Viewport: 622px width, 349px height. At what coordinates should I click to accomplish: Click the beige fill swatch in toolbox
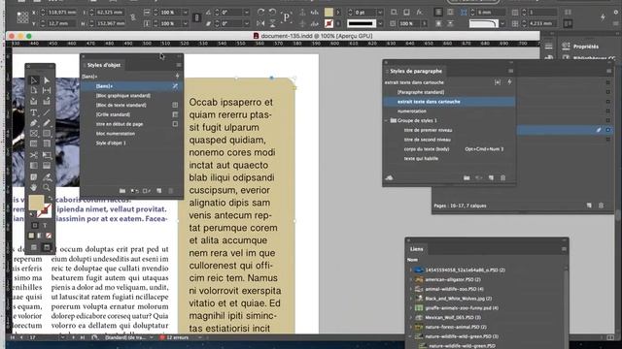36,203
